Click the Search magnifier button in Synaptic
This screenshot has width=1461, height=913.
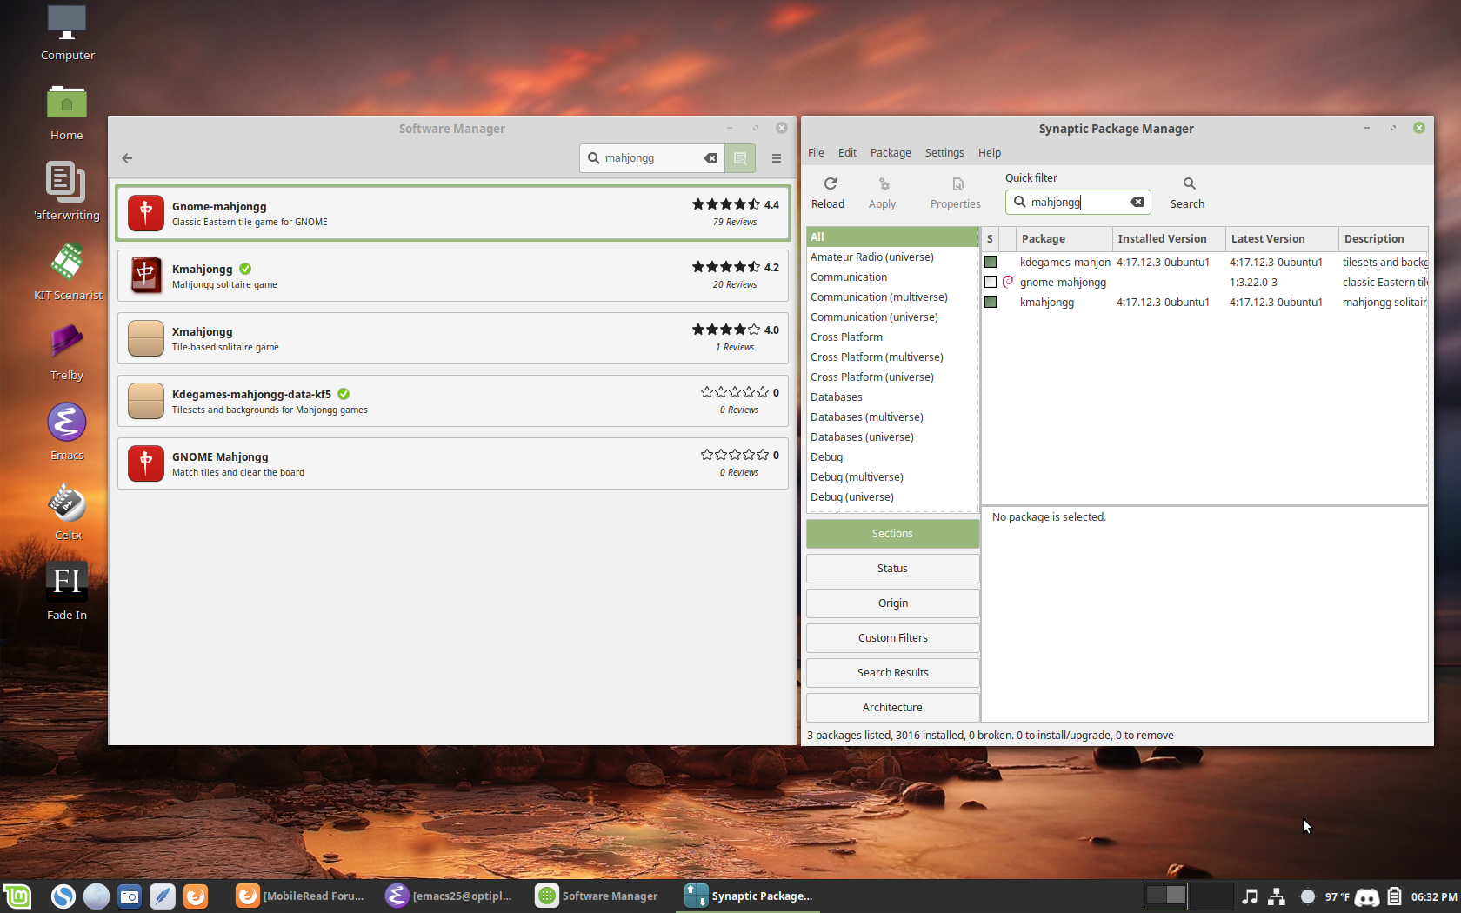[x=1187, y=193]
